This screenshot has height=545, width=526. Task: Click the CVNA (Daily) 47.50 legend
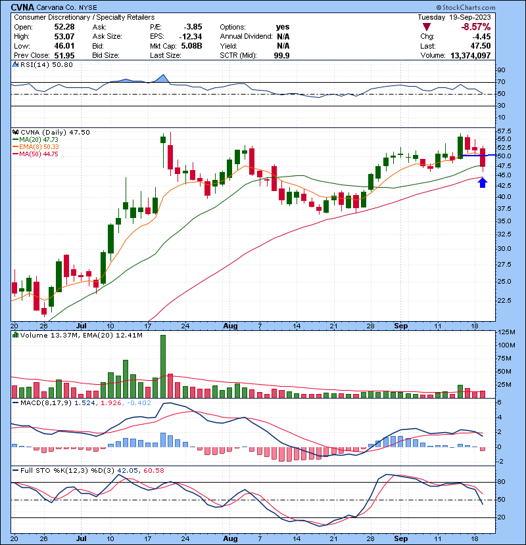(x=55, y=133)
